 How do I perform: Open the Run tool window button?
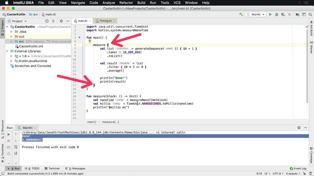click(x=13, y=168)
